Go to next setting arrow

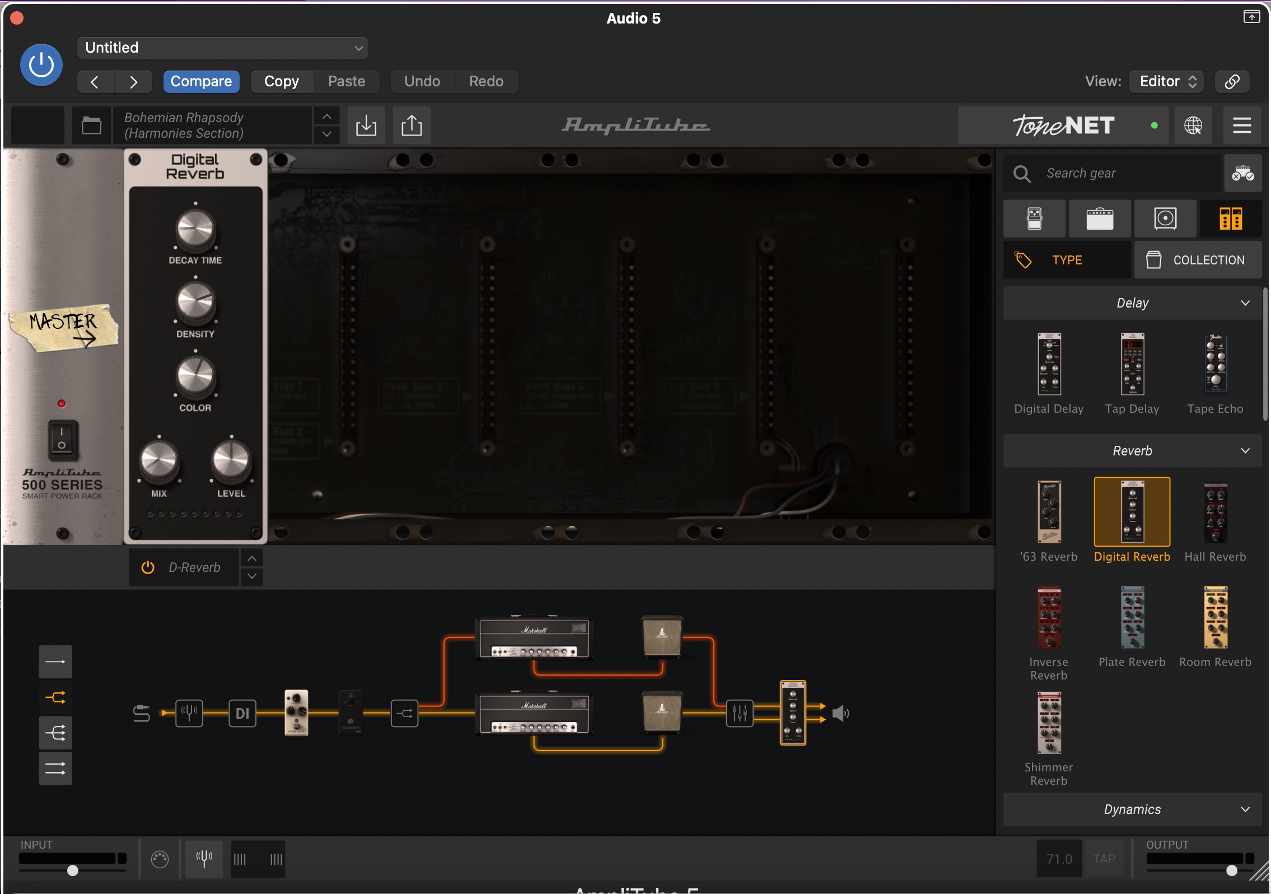click(x=133, y=82)
